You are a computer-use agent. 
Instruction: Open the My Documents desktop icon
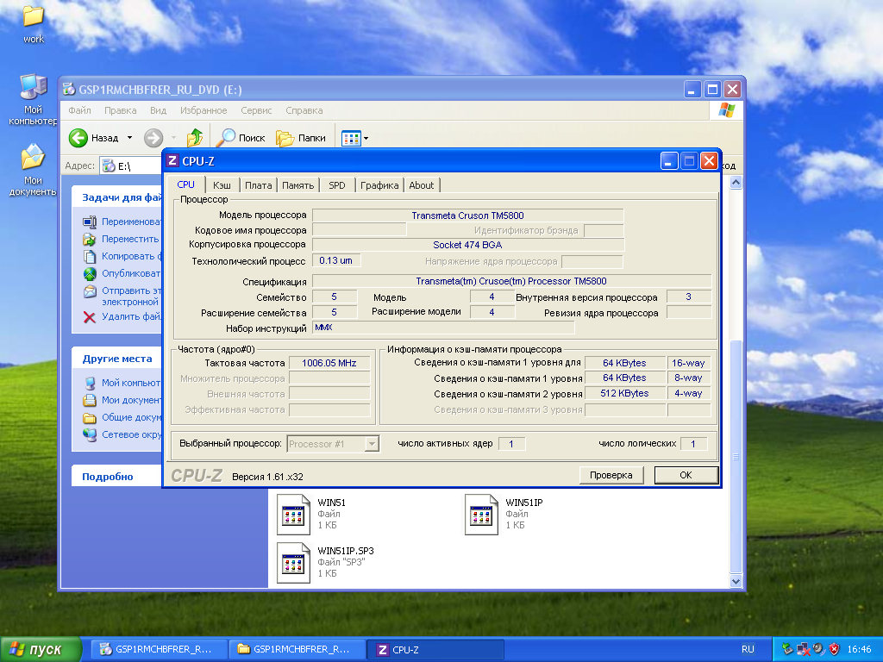[33, 158]
